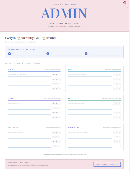This screenshot has width=130, height=172.
Task: Mark L on invoice, fee, subscription row
Action: (x=120, y=104)
